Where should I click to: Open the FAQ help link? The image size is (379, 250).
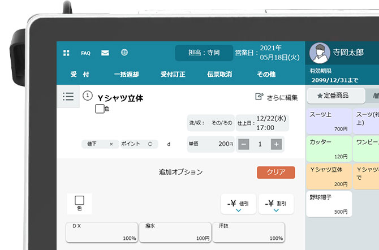pos(85,53)
